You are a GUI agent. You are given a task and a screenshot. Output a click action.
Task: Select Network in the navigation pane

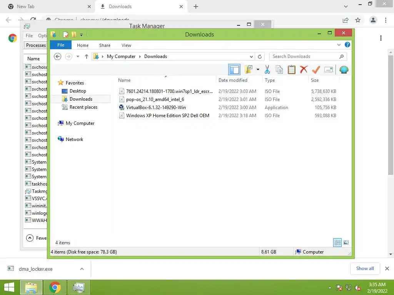click(74, 139)
